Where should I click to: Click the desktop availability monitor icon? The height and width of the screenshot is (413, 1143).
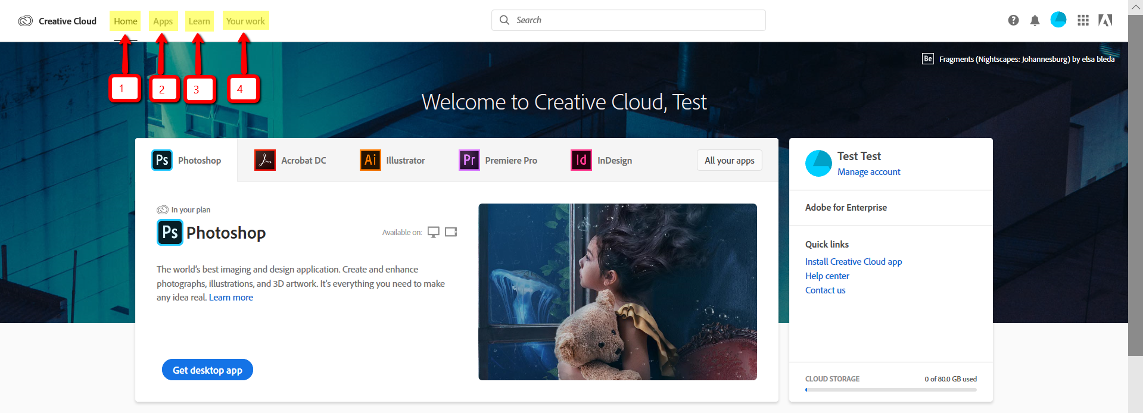[434, 232]
